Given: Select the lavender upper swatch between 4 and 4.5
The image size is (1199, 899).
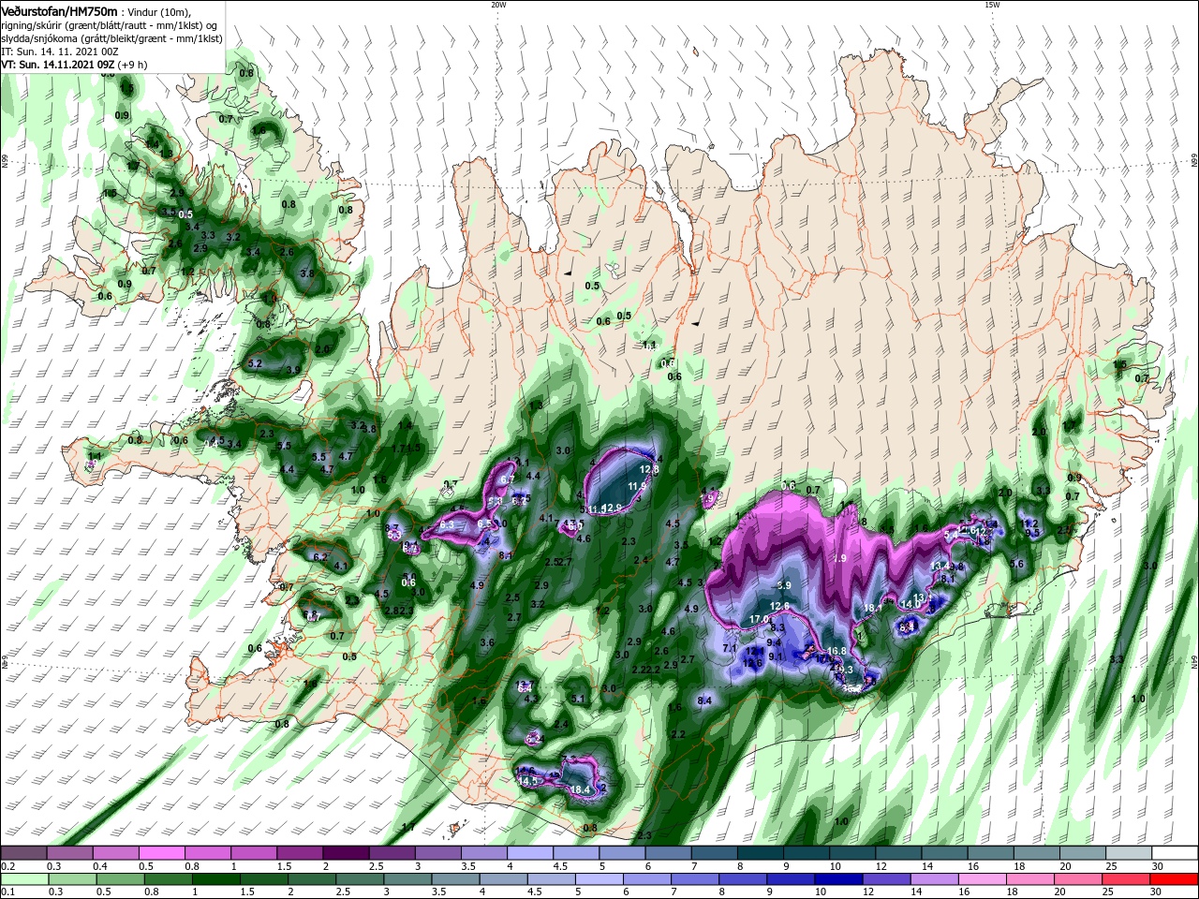Looking at the screenshot, I should [x=530, y=853].
